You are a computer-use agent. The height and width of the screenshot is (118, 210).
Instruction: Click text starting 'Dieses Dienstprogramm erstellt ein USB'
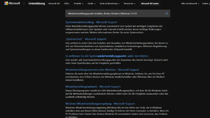pyautogui.click(x=117, y=94)
